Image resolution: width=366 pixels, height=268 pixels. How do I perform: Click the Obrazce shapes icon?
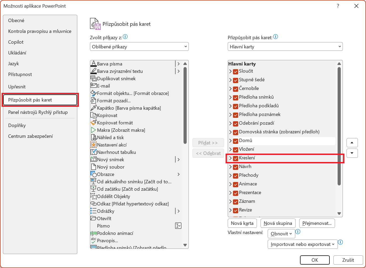point(94,174)
